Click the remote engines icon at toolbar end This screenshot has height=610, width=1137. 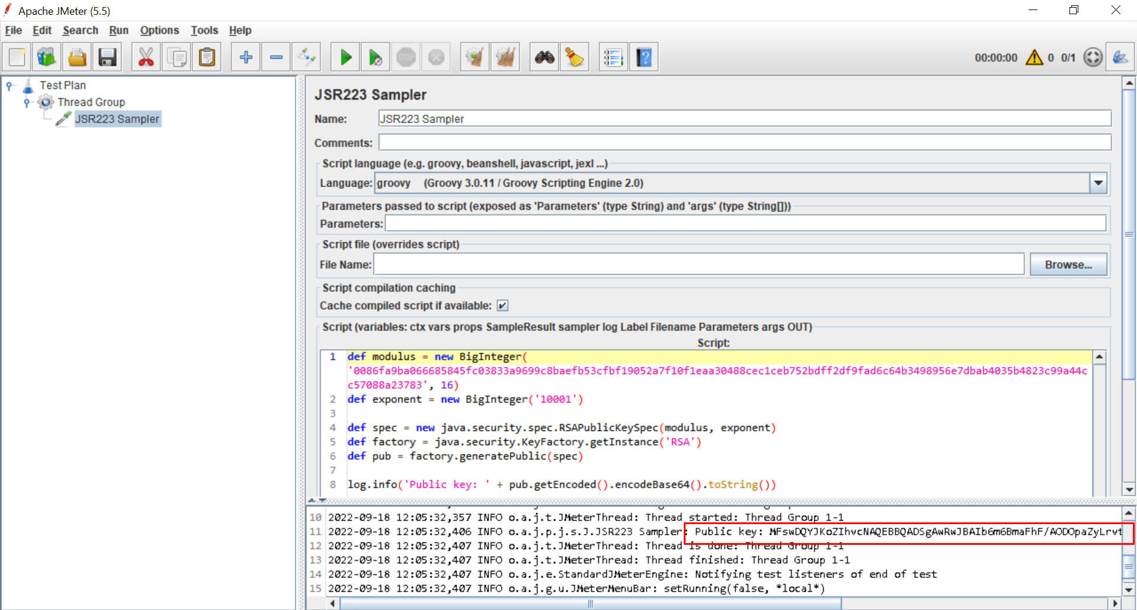1120,57
